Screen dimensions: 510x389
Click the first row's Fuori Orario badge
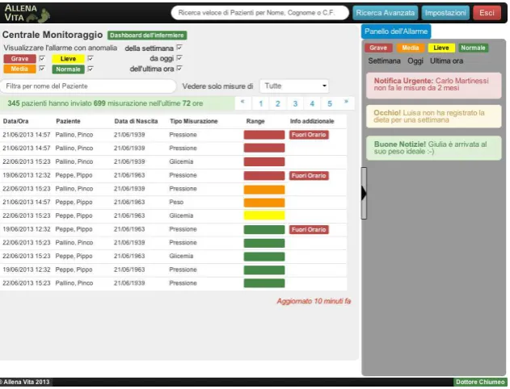pyautogui.click(x=309, y=135)
